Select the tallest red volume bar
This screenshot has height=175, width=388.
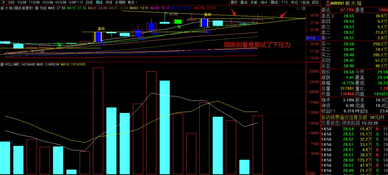(x=98, y=121)
